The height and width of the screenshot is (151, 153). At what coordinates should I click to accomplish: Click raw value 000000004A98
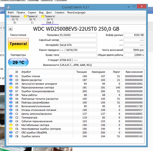(134, 76)
